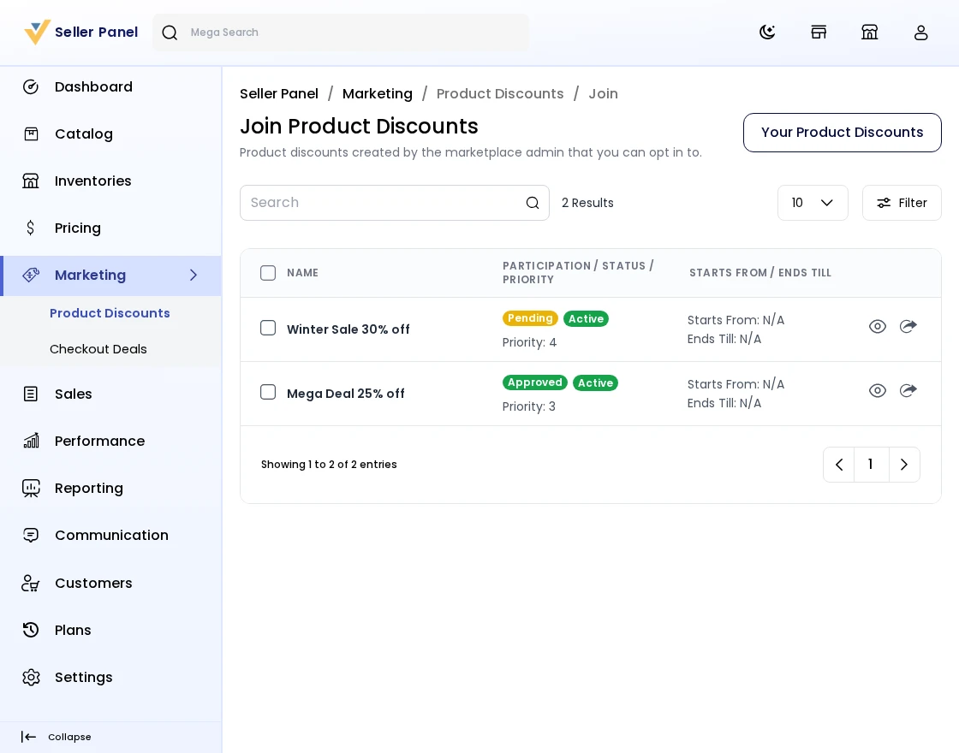Screen dimensions: 959x753
Task: Go to previous page chevron
Action: [x=839, y=465]
